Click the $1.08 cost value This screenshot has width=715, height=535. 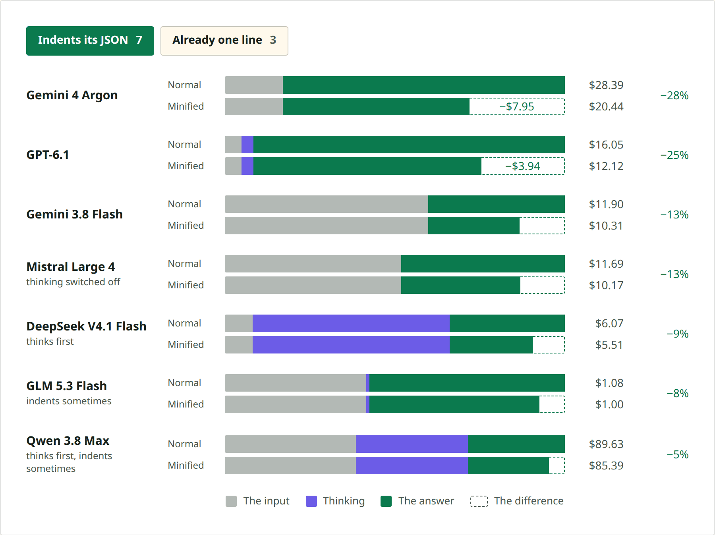pyautogui.click(x=609, y=383)
